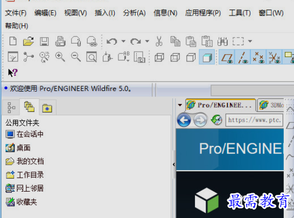Screen dimensions: 294x218
Task: Click the Zoom In magnifier icon
Action: [60, 57]
